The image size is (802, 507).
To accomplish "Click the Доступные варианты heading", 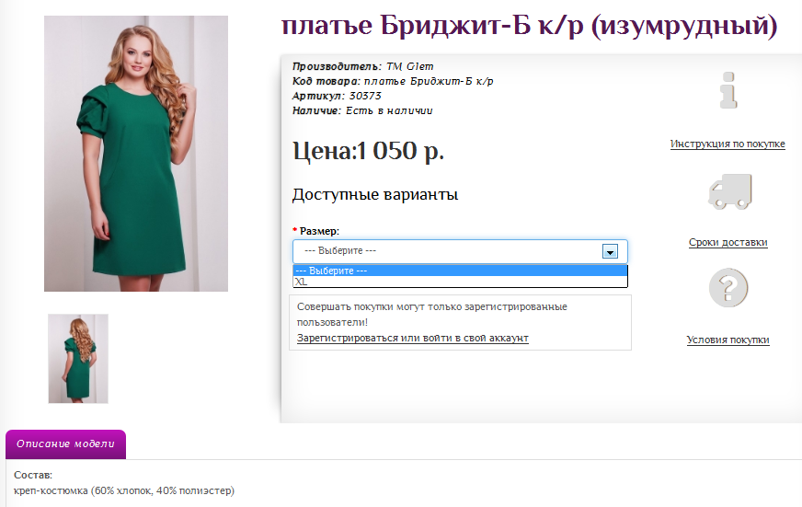I will pyautogui.click(x=375, y=194).
